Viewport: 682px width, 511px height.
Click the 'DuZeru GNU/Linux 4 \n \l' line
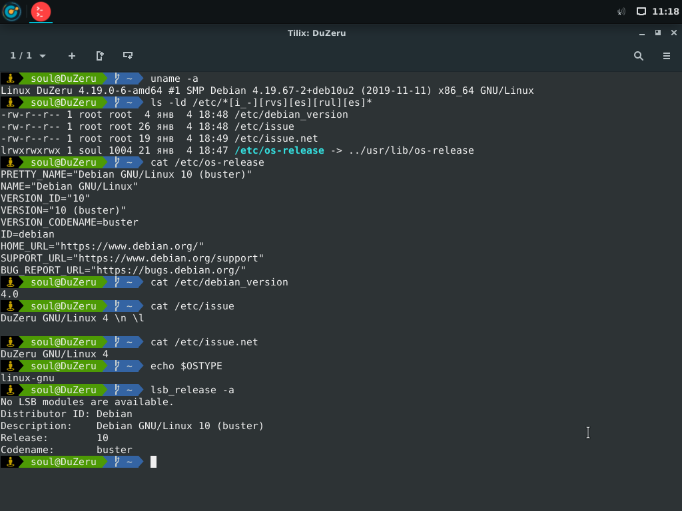point(72,318)
